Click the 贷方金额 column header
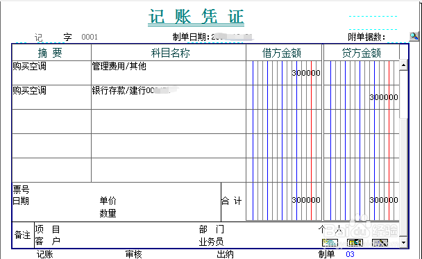Viewport: 422px width, 259px height. (362, 53)
